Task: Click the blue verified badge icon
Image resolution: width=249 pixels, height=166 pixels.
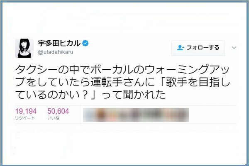Action: 85,43
